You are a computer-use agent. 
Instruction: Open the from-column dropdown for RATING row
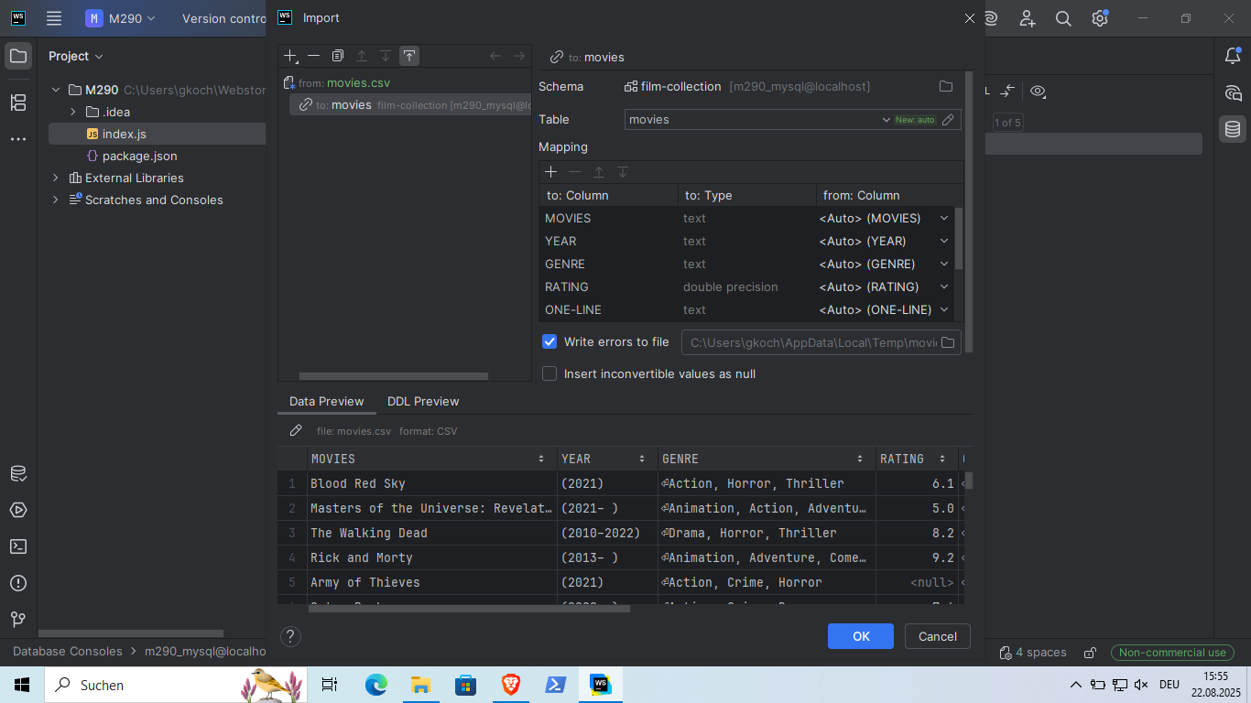click(x=944, y=287)
